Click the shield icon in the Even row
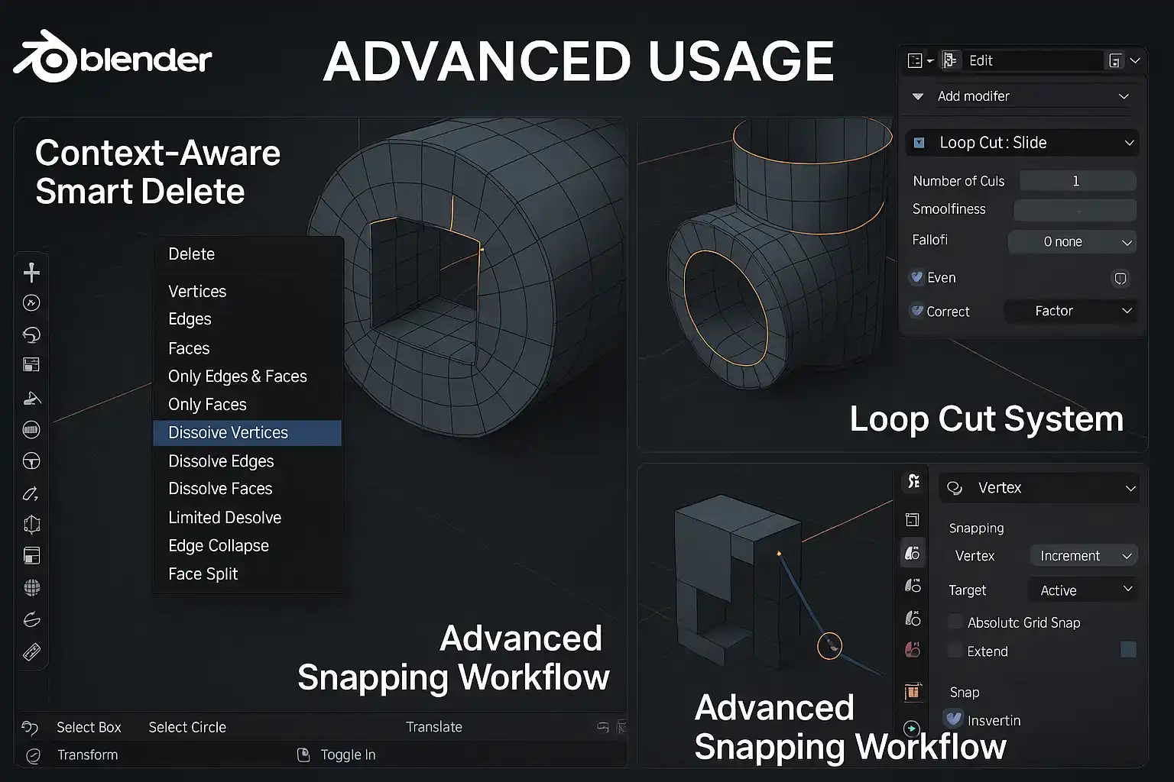Screen dimensions: 1174x782 click(x=1120, y=278)
